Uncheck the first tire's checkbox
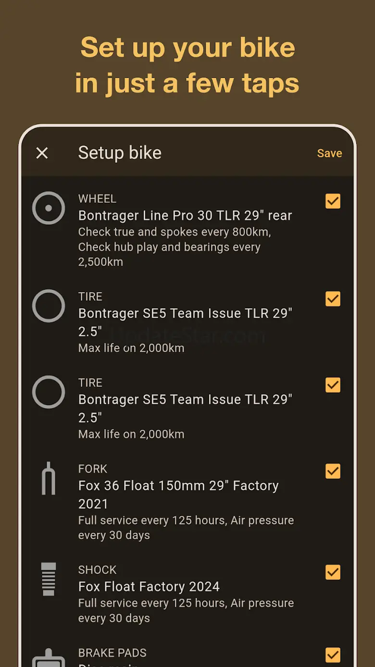The image size is (375, 667). (x=333, y=299)
